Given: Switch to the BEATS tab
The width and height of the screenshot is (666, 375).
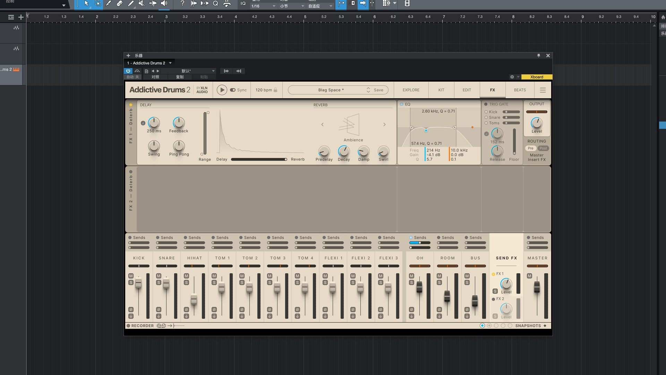Looking at the screenshot, I should click(x=520, y=90).
